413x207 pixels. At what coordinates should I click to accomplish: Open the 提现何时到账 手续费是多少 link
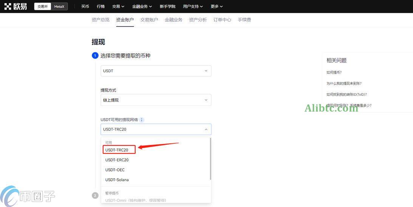tap(349, 106)
